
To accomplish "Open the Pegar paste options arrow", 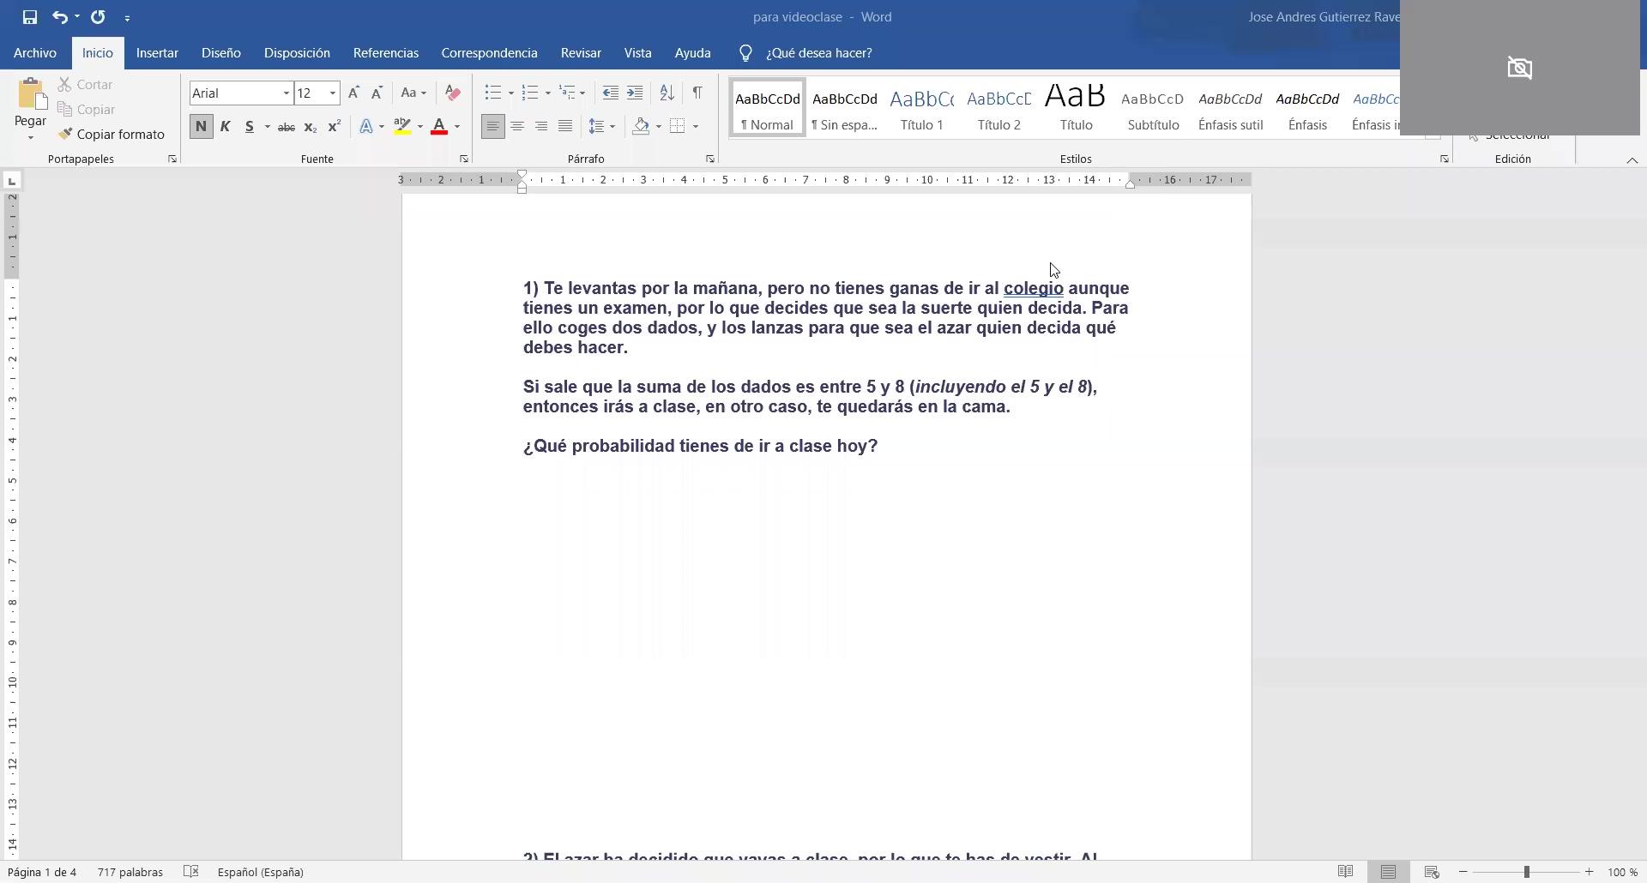I will click(30, 137).
